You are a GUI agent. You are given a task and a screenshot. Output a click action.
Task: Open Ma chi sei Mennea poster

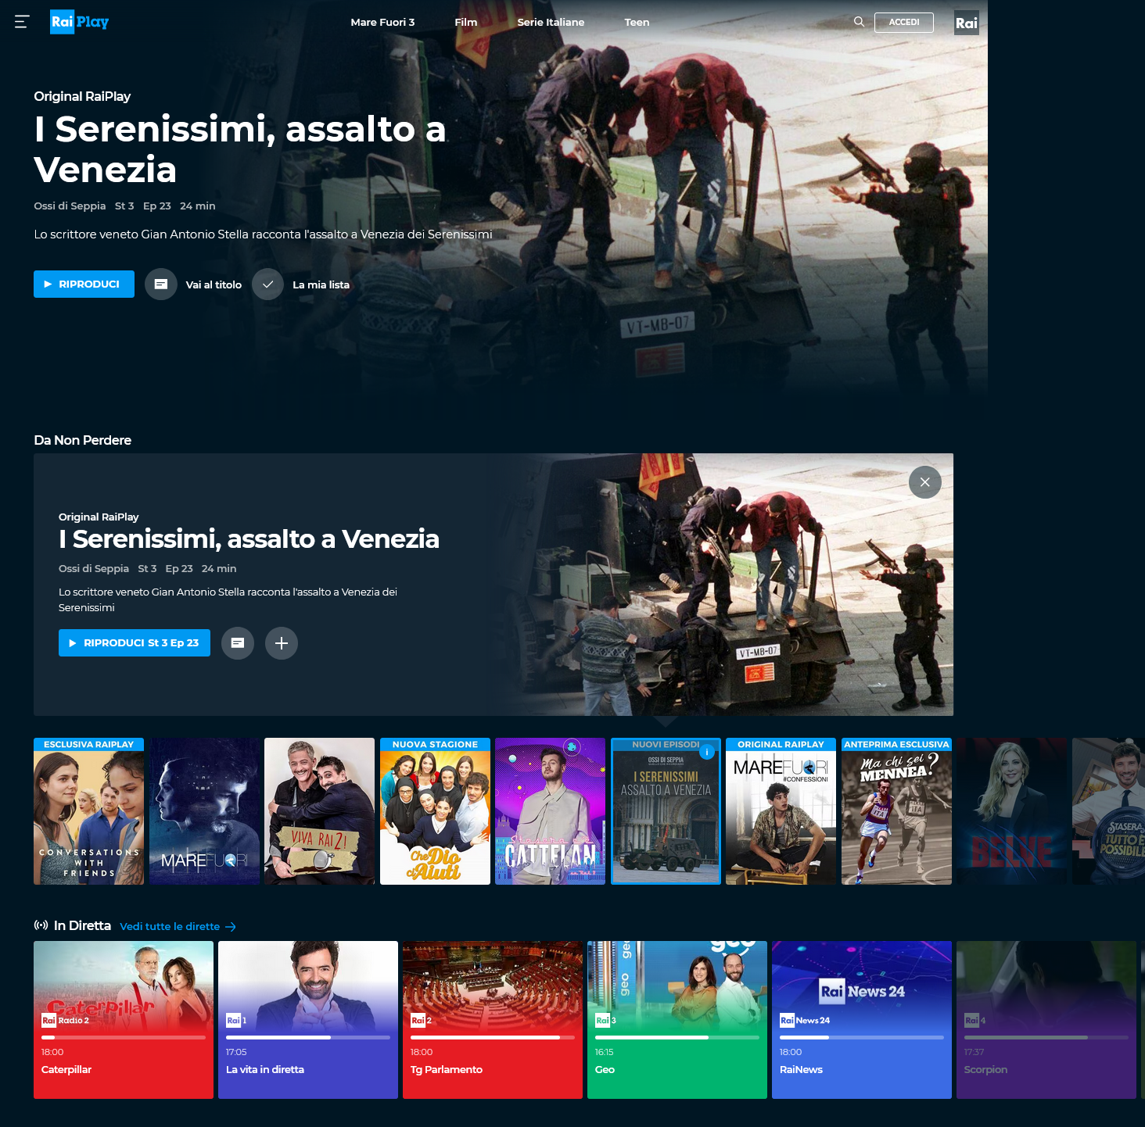(x=896, y=811)
